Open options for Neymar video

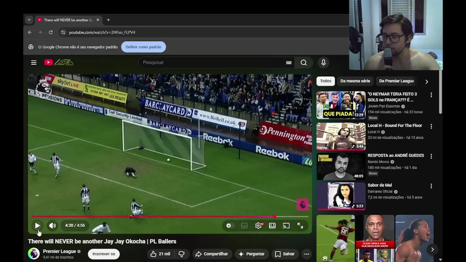coord(431,95)
